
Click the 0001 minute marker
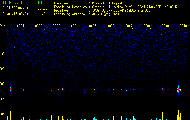click(x=21, y=26)
